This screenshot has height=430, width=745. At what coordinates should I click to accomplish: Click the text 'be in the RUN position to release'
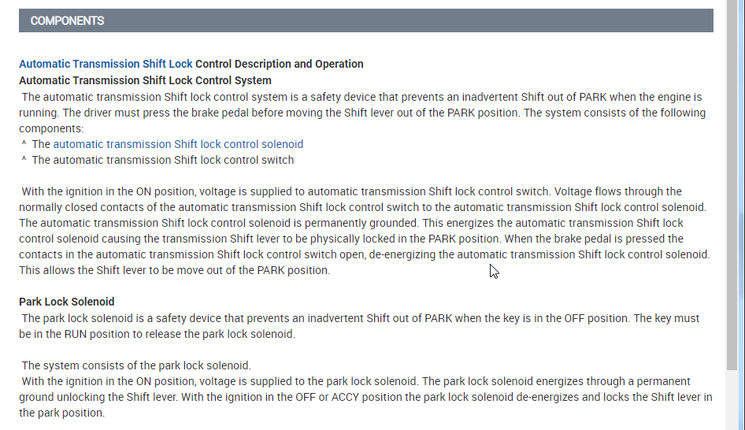(157, 334)
